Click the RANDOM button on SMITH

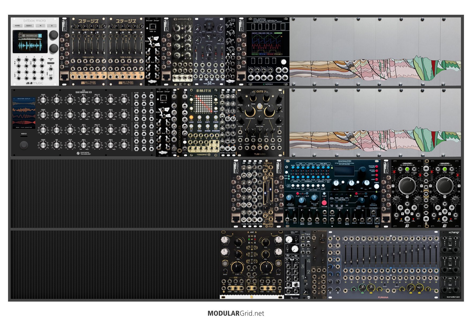[216, 126]
